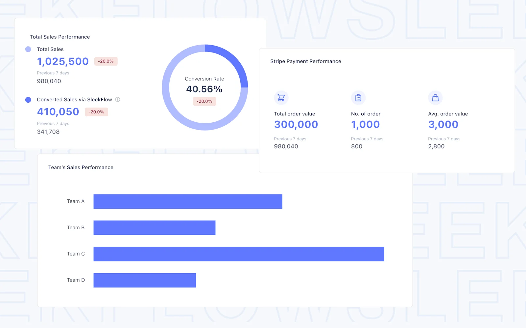Select the Team A label on the bar chart
Image resolution: width=526 pixels, height=328 pixels.
coord(76,201)
